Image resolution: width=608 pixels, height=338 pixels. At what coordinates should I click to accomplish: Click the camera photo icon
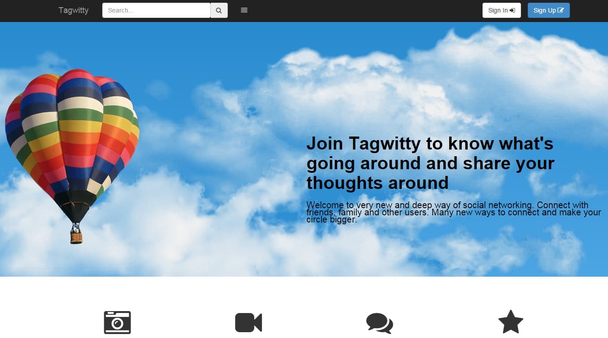[117, 322]
